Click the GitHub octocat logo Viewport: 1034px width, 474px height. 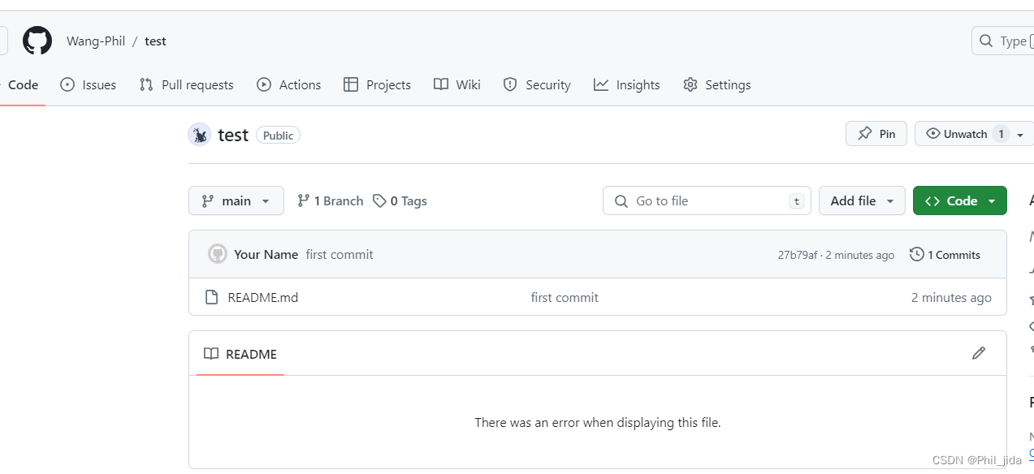[37, 41]
